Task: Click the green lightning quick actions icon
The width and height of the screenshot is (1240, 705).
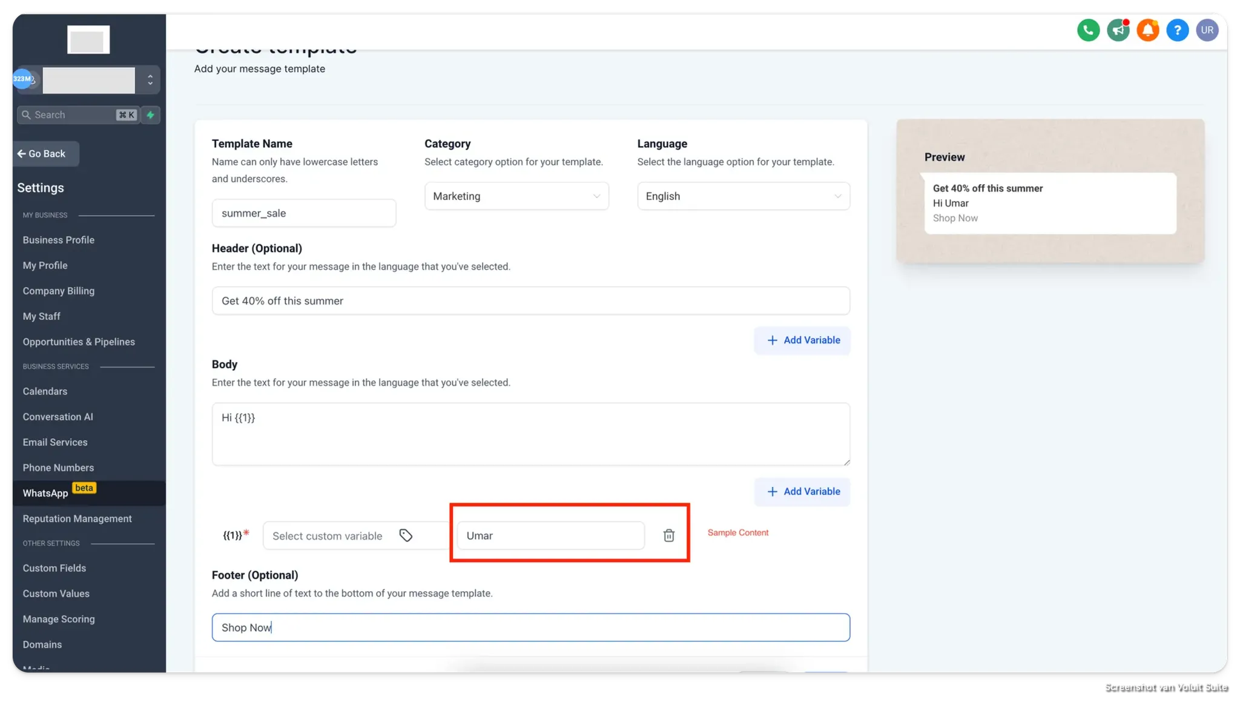Action: tap(151, 115)
